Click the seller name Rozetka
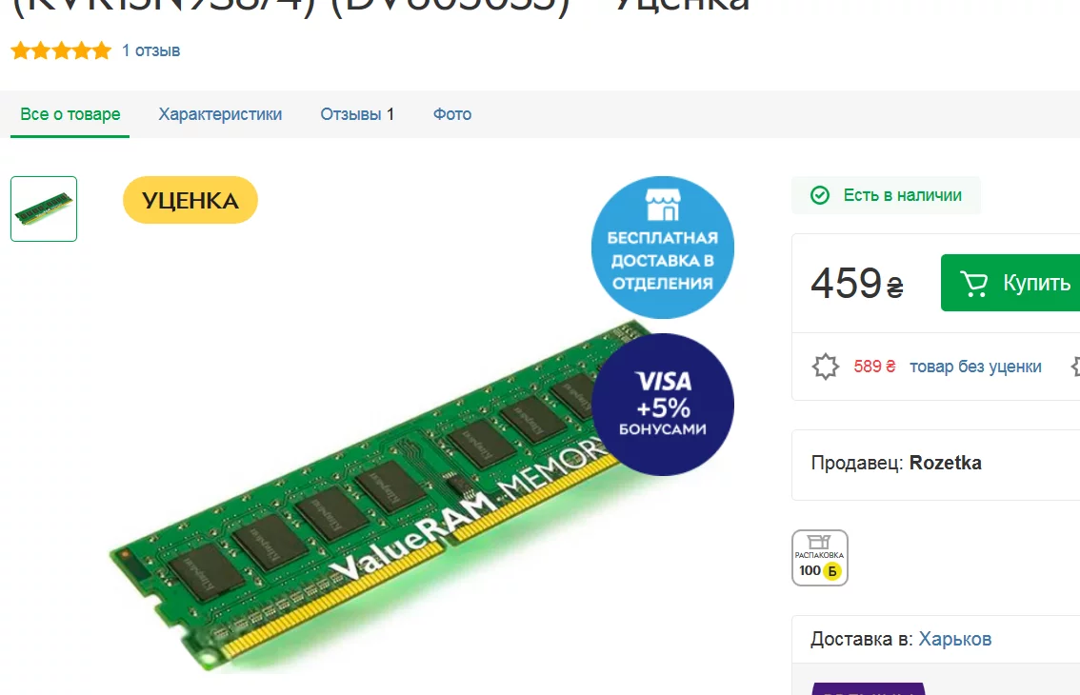This screenshot has width=1080, height=695. 945,463
